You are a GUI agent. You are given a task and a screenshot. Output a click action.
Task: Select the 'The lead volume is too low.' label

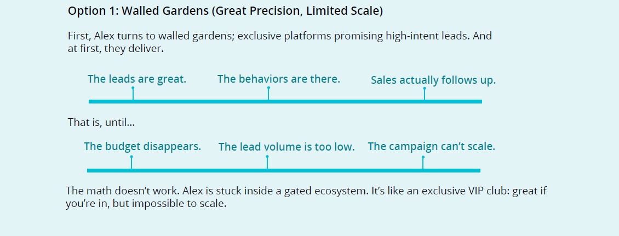pyautogui.click(x=286, y=147)
